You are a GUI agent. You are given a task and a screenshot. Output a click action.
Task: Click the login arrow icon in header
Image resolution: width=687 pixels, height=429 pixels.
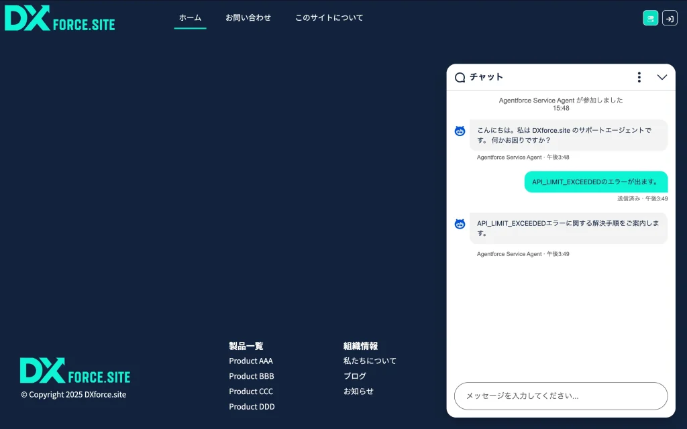point(670,18)
